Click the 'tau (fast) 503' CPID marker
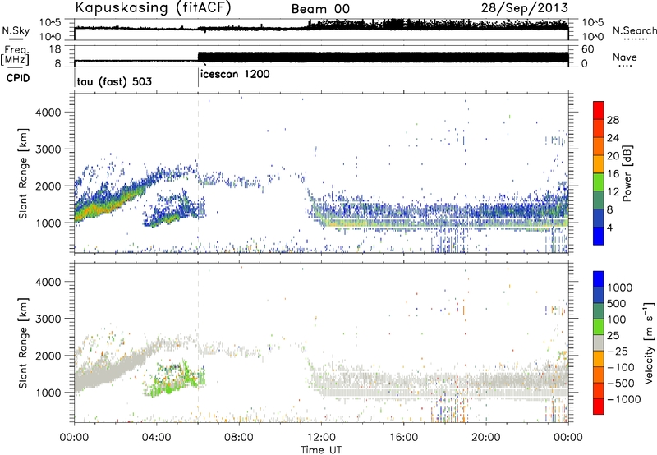Viewport: 657px width, 455px height. [x=114, y=81]
